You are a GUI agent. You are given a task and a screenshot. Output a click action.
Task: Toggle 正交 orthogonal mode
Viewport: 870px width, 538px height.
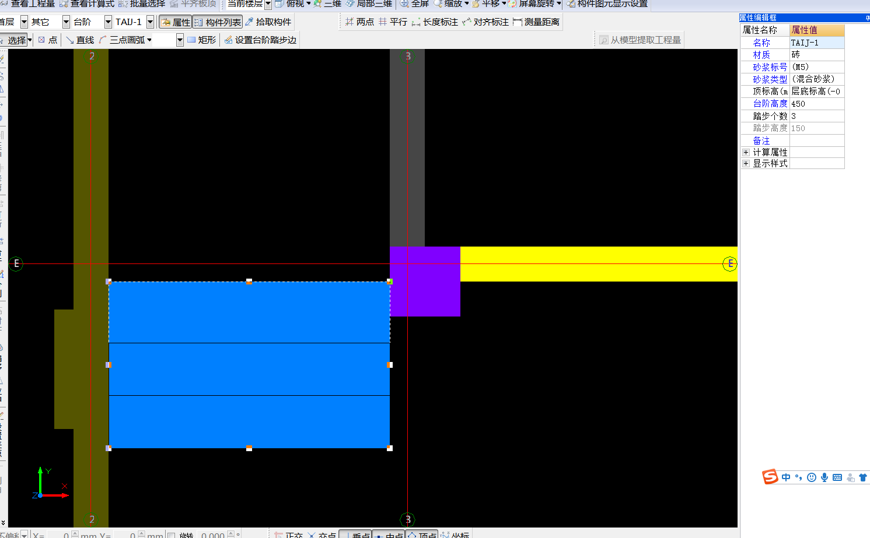[x=289, y=535]
